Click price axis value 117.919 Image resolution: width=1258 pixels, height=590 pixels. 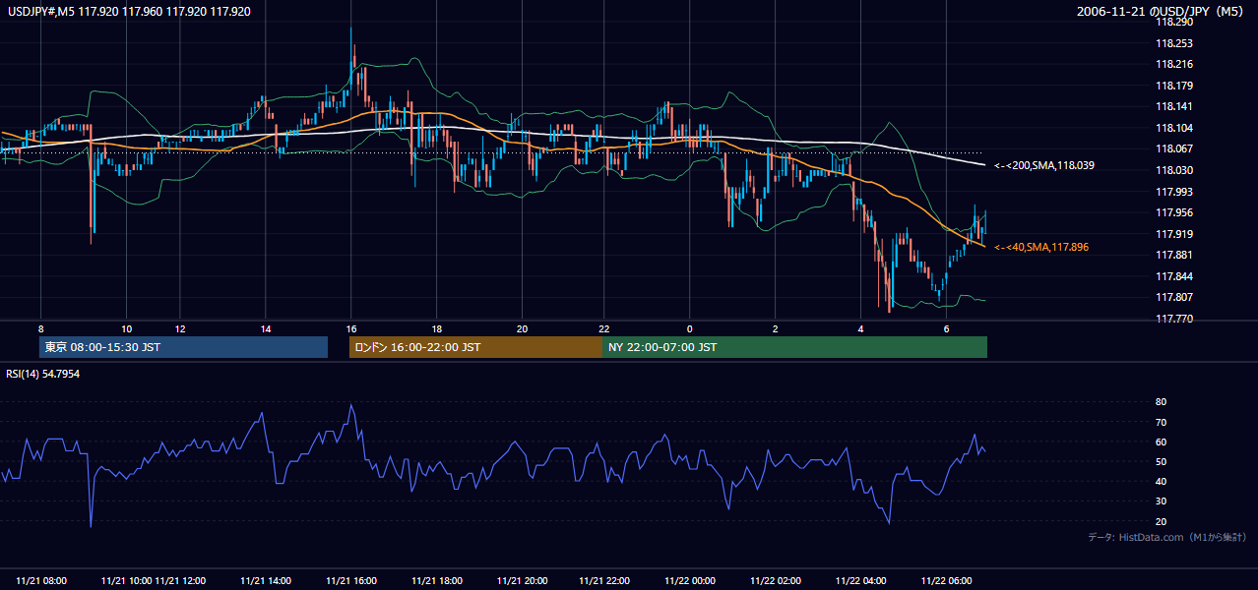click(x=1173, y=234)
